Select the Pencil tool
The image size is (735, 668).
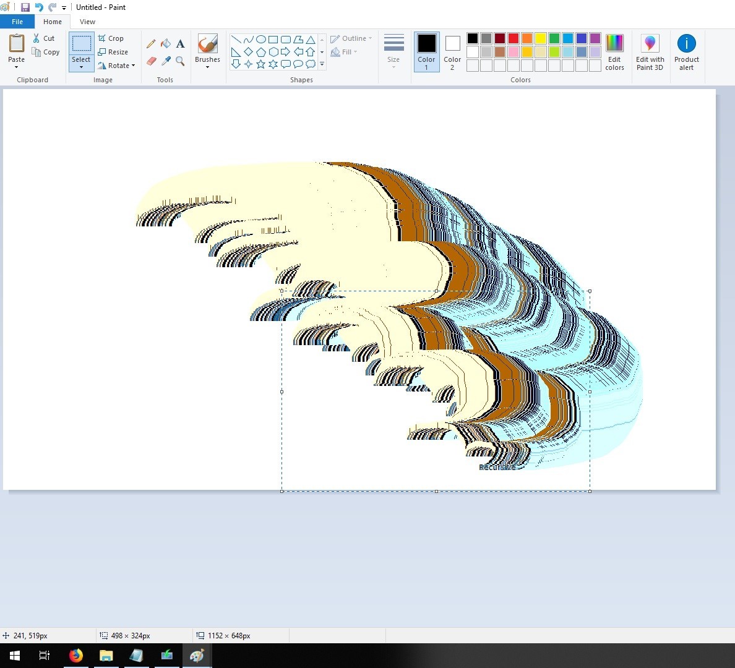(x=151, y=44)
